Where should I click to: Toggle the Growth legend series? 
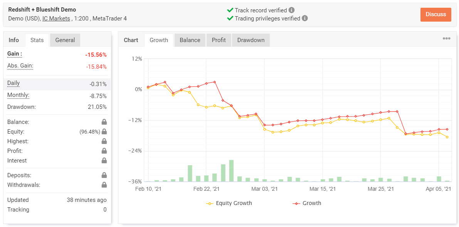307,203
